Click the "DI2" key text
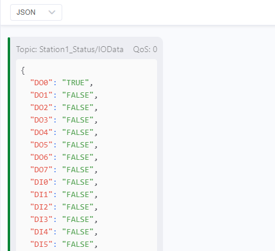Viewport: 275px width, 251px height. point(41,207)
